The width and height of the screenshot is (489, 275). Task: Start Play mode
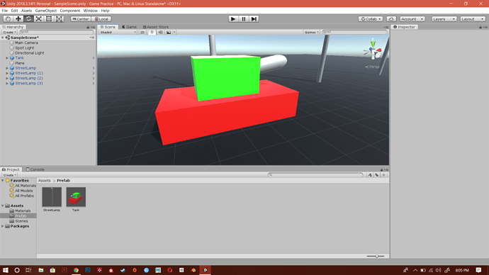pos(233,19)
